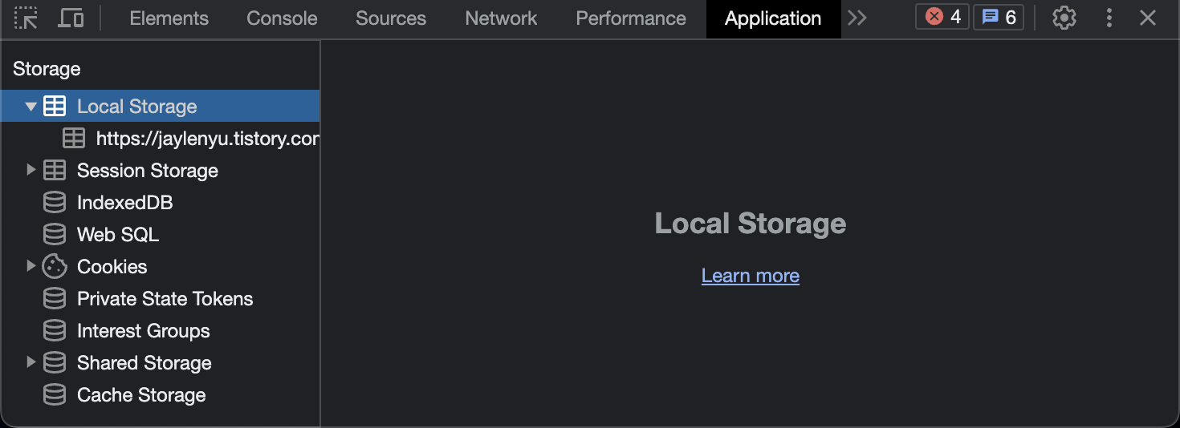Select the Cookies label

(x=112, y=267)
